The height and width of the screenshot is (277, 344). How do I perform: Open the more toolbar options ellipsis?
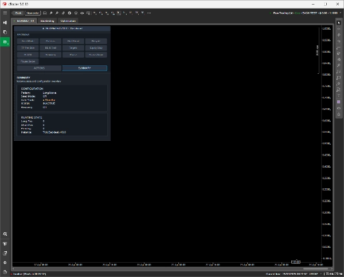tap(149, 13)
